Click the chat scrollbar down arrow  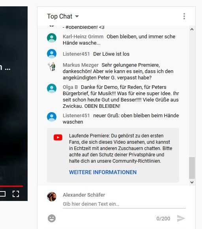(x=192, y=182)
